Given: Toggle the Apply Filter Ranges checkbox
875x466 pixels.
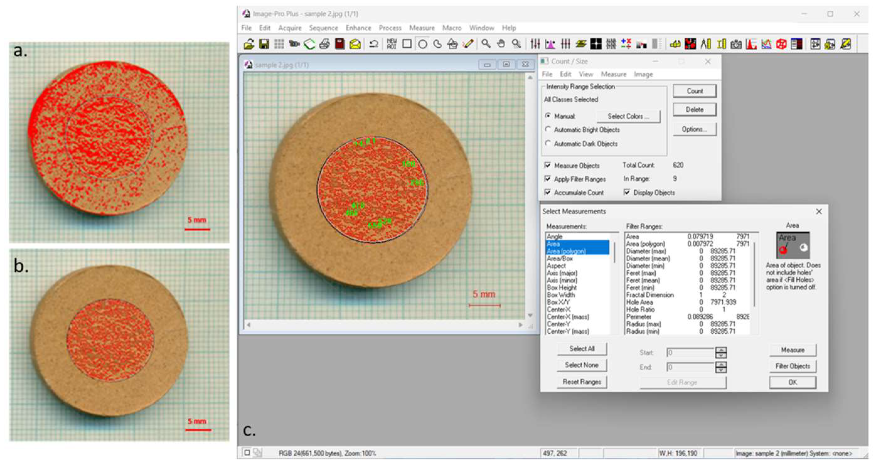Looking at the screenshot, I should (547, 179).
